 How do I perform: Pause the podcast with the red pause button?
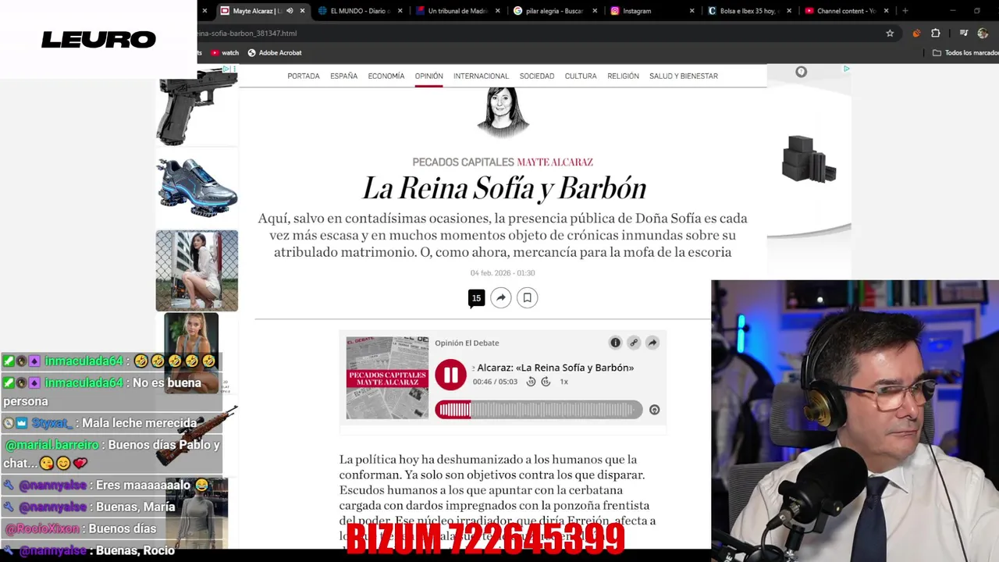[x=450, y=375]
